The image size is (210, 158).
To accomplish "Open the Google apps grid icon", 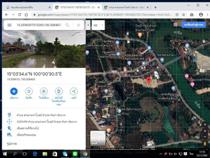I will click(x=175, y=25).
